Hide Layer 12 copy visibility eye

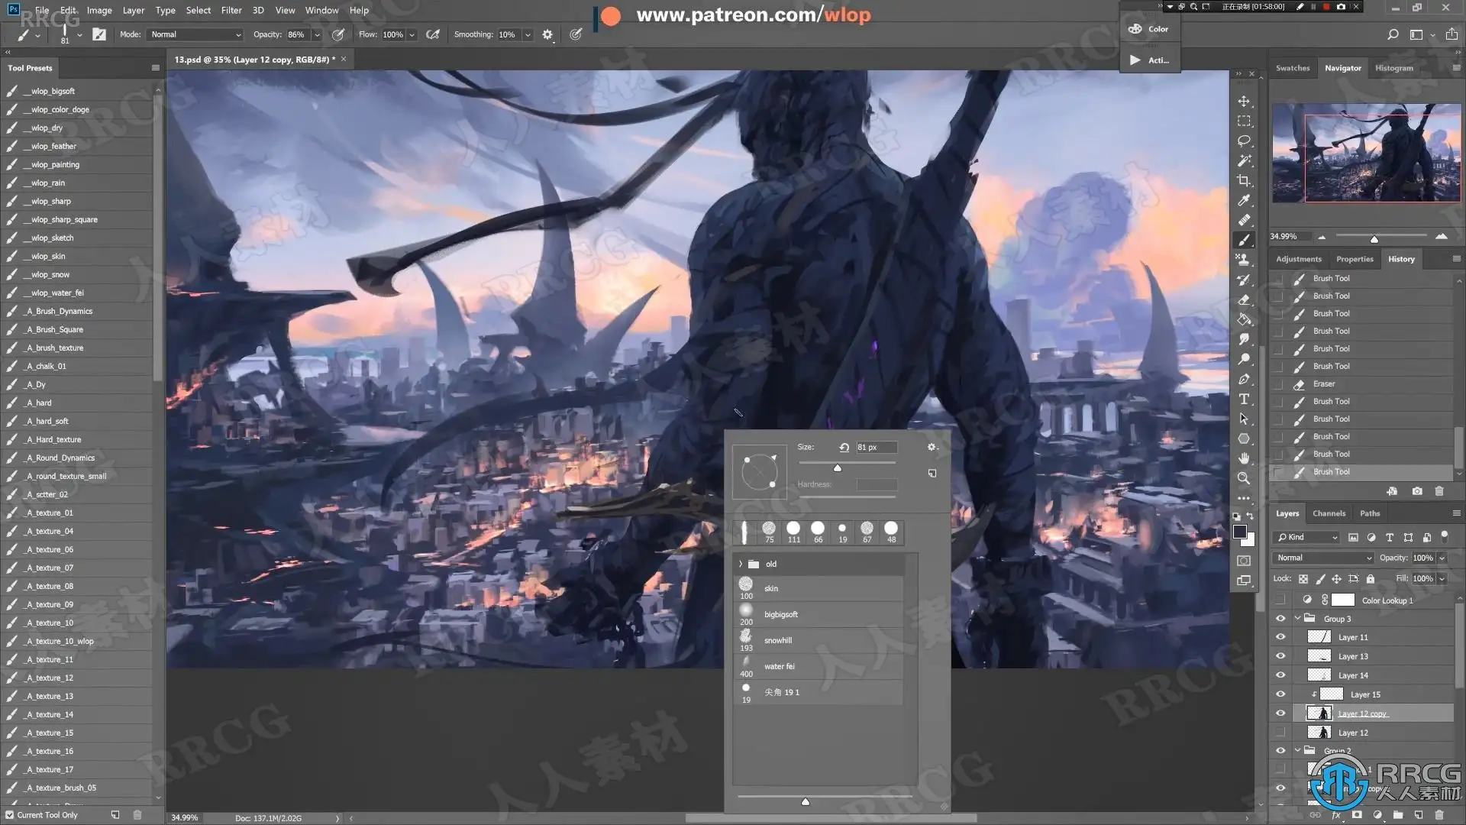click(x=1280, y=713)
